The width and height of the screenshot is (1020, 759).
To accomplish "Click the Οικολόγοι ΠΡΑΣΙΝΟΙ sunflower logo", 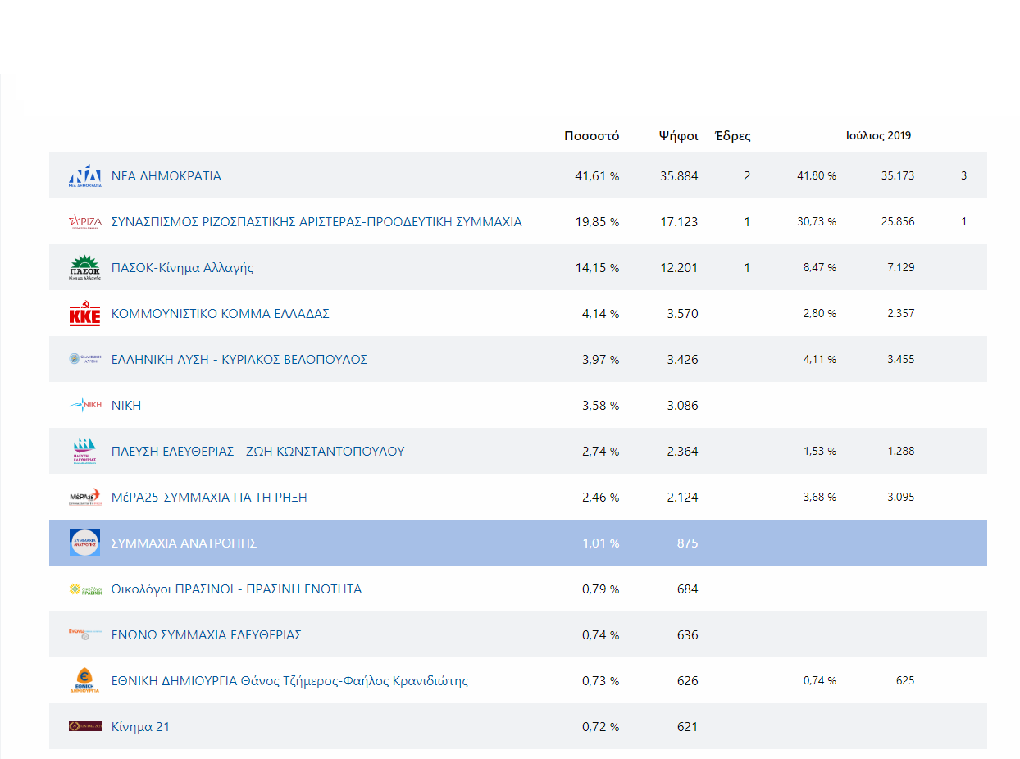I will pyautogui.click(x=85, y=589).
